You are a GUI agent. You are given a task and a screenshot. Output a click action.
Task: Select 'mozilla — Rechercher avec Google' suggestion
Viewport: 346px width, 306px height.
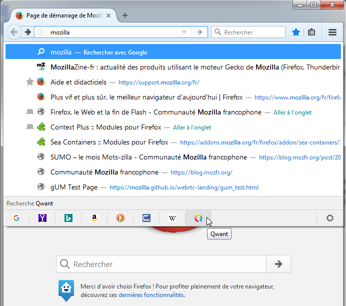point(173,52)
